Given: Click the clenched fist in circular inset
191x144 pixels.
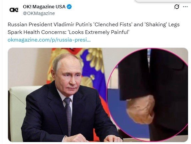Looking at the screenshot, I should coord(141,109).
